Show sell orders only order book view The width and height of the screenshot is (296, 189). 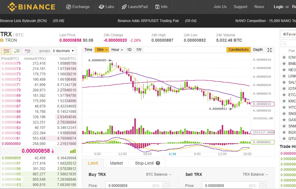click(x=27, y=51)
